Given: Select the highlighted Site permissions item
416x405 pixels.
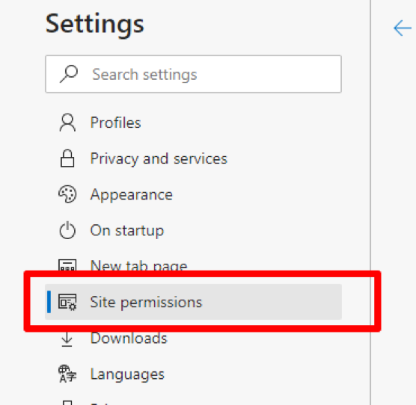Looking at the screenshot, I should point(193,302).
